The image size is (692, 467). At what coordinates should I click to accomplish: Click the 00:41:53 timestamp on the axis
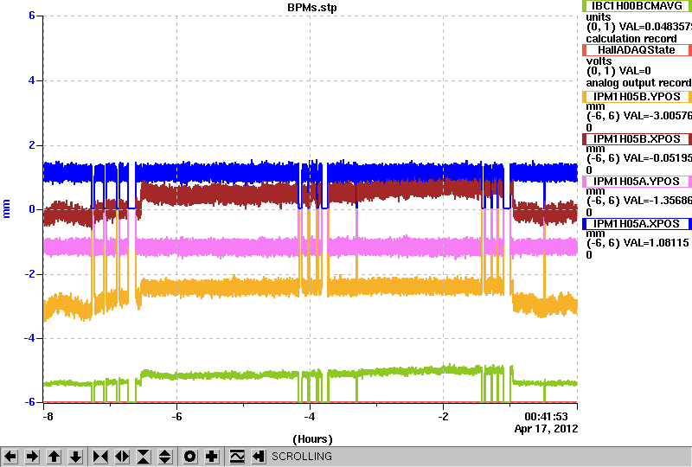coord(546,417)
